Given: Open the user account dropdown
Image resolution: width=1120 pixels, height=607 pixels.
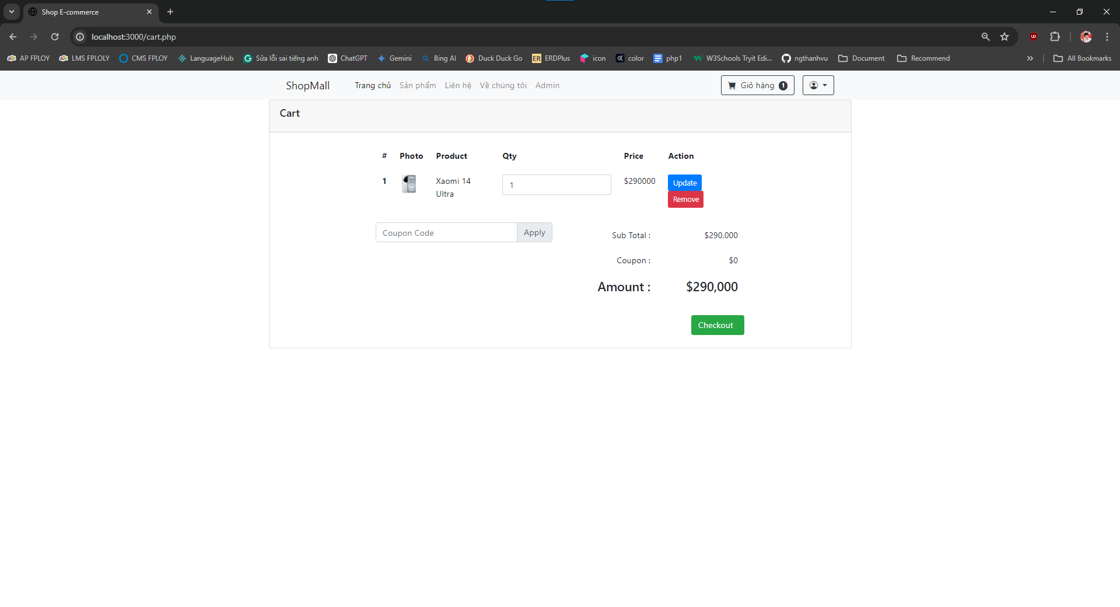Looking at the screenshot, I should [x=818, y=85].
